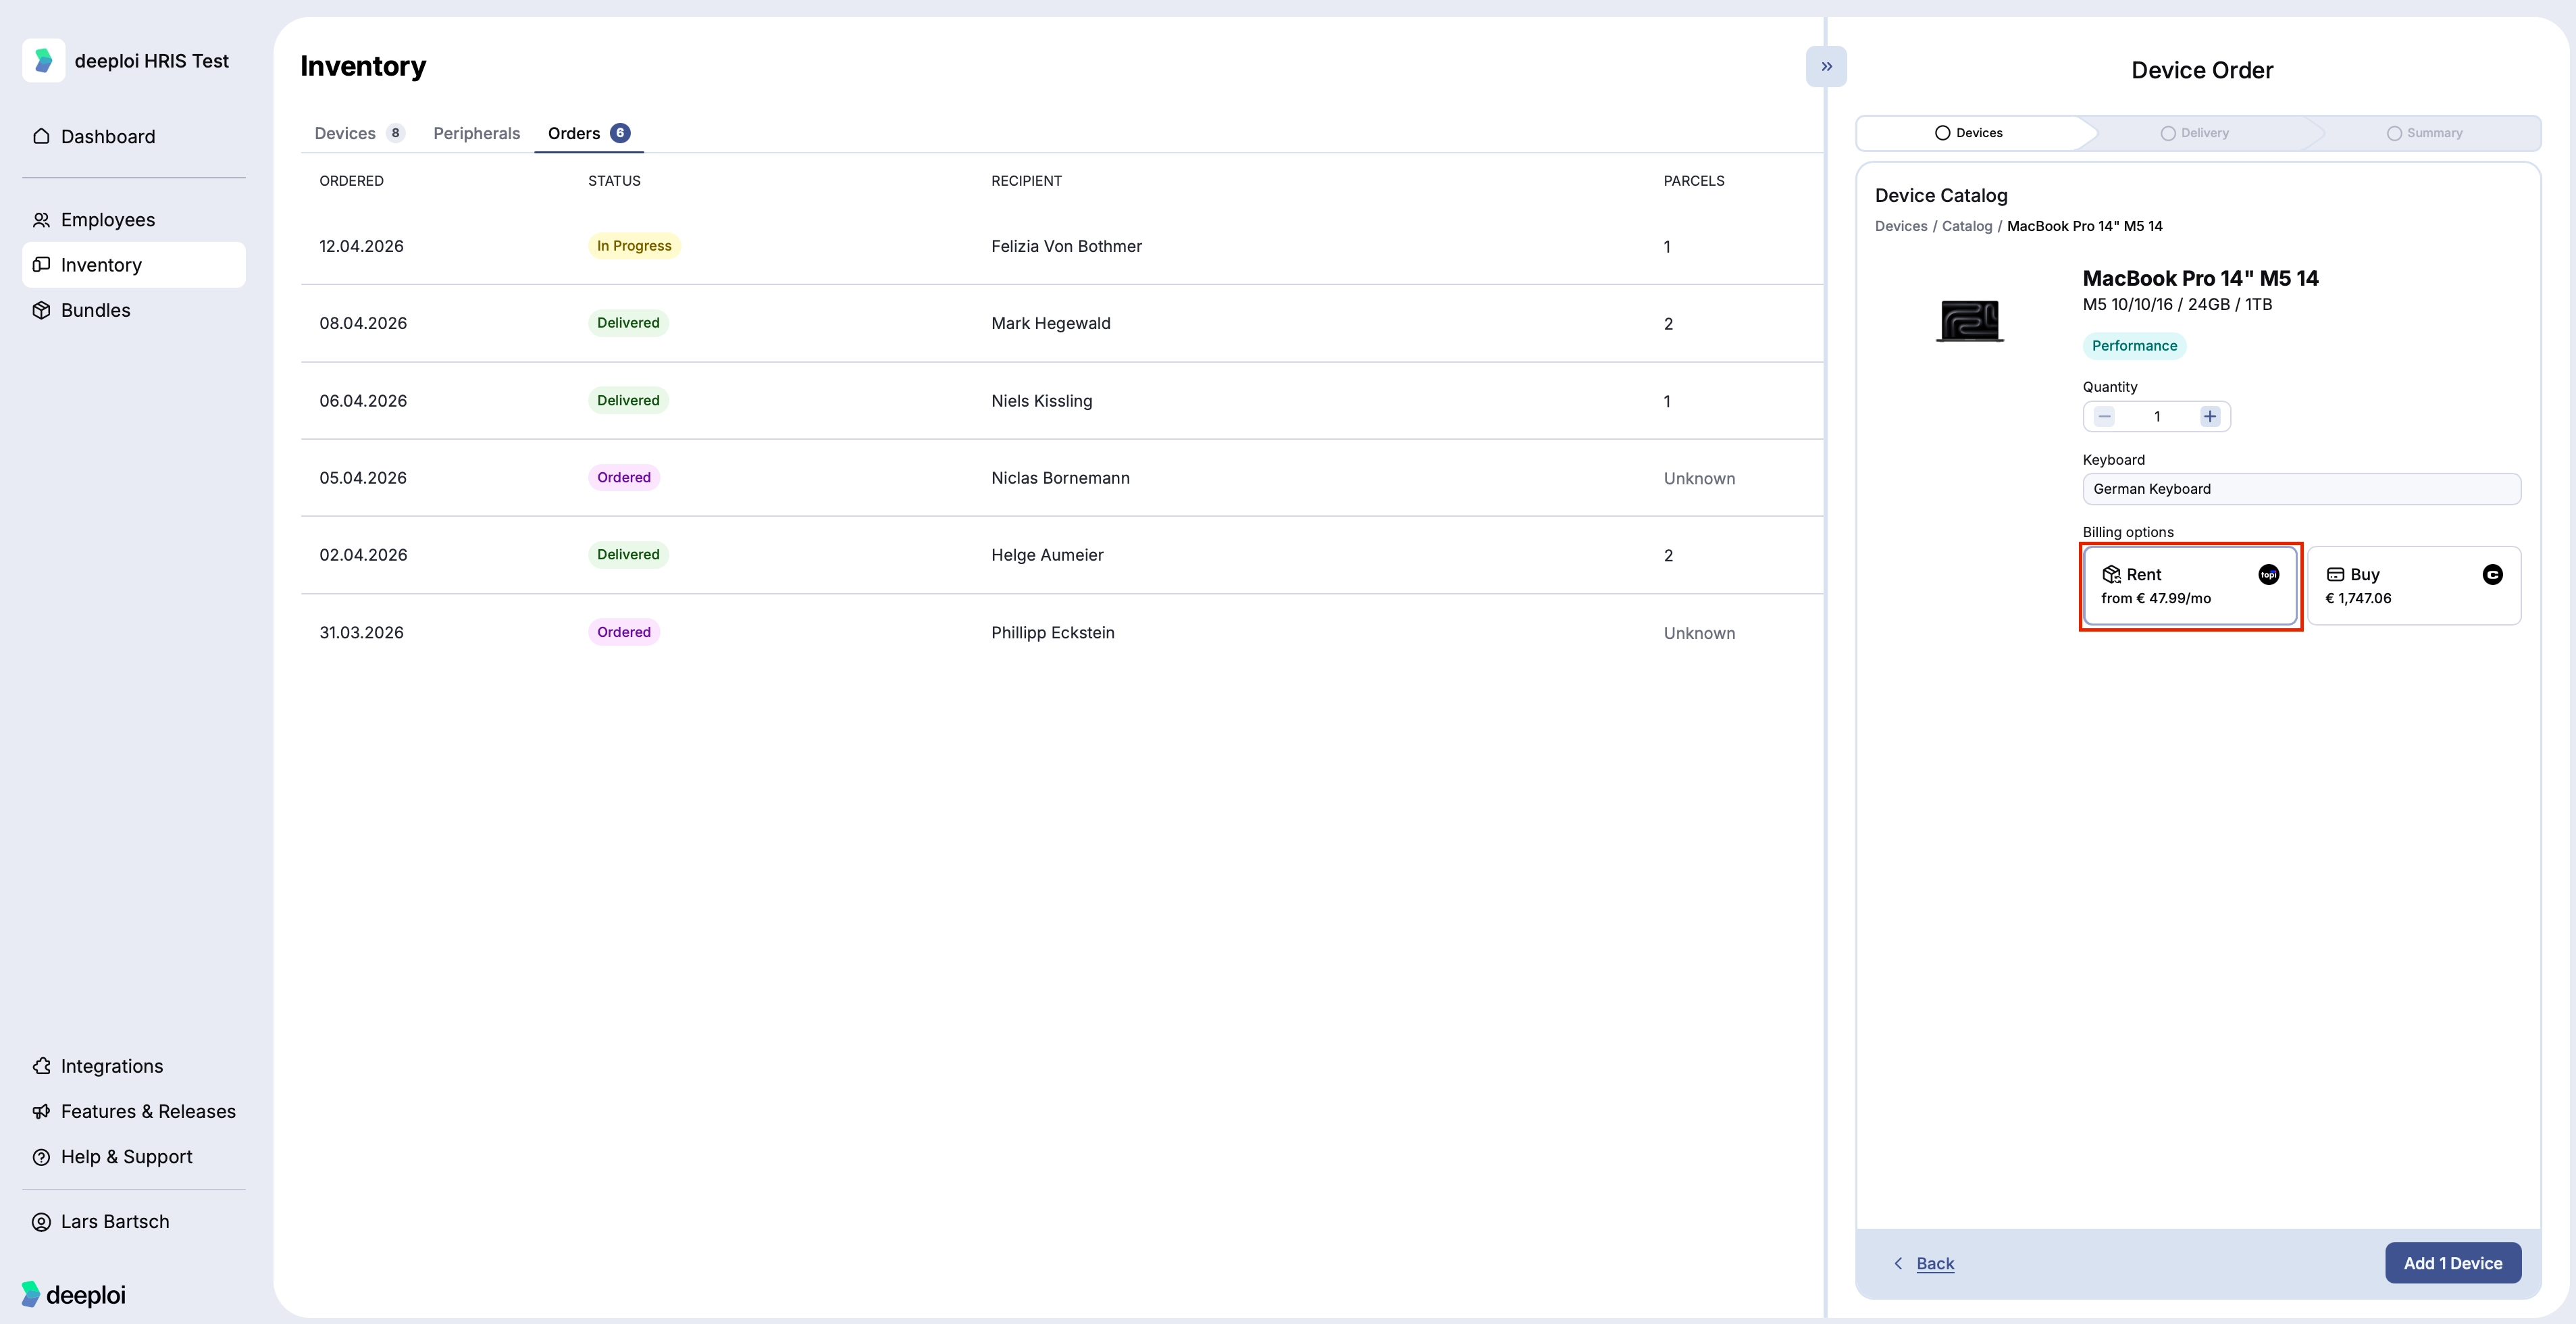The height and width of the screenshot is (1324, 2576).
Task: Switch to the Peripherals tab
Action: click(476, 133)
